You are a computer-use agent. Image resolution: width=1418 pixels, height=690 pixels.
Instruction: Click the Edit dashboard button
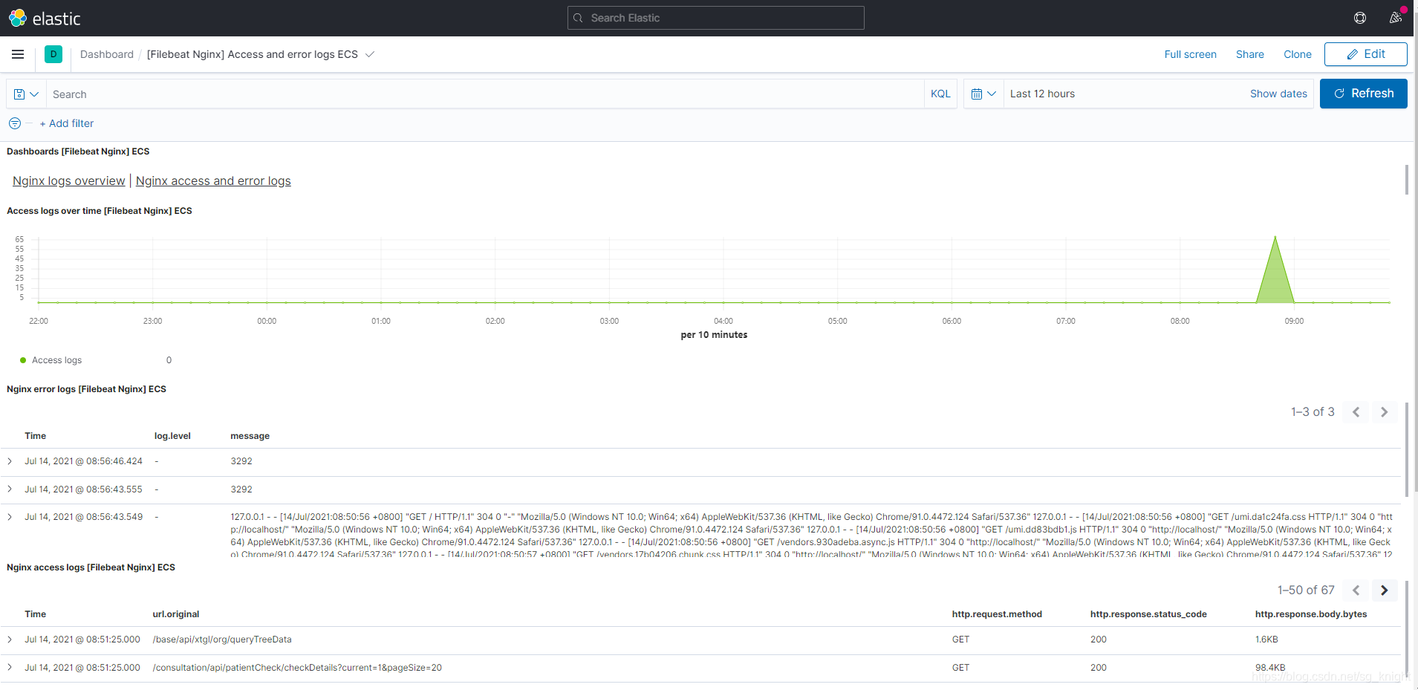pyautogui.click(x=1365, y=54)
